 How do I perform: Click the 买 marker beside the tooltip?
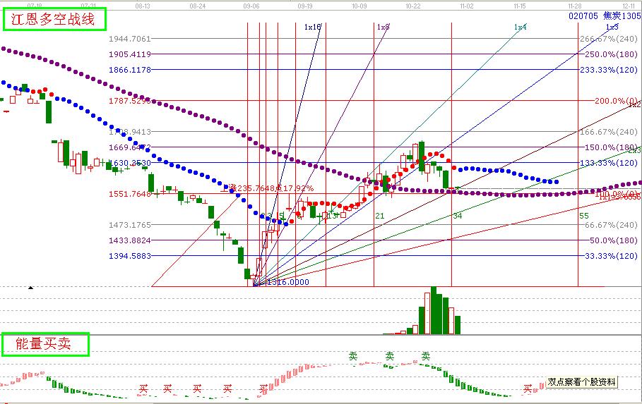(528, 388)
